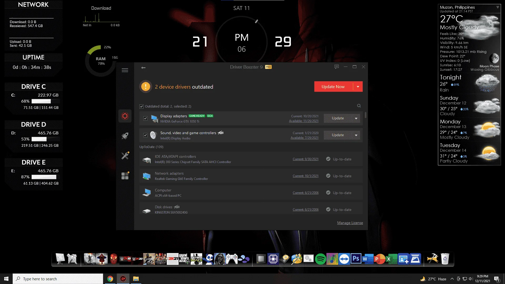Click Current: 6/21/2006 for ACPI x64-based PC
The image size is (505, 284).
[305, 193]
